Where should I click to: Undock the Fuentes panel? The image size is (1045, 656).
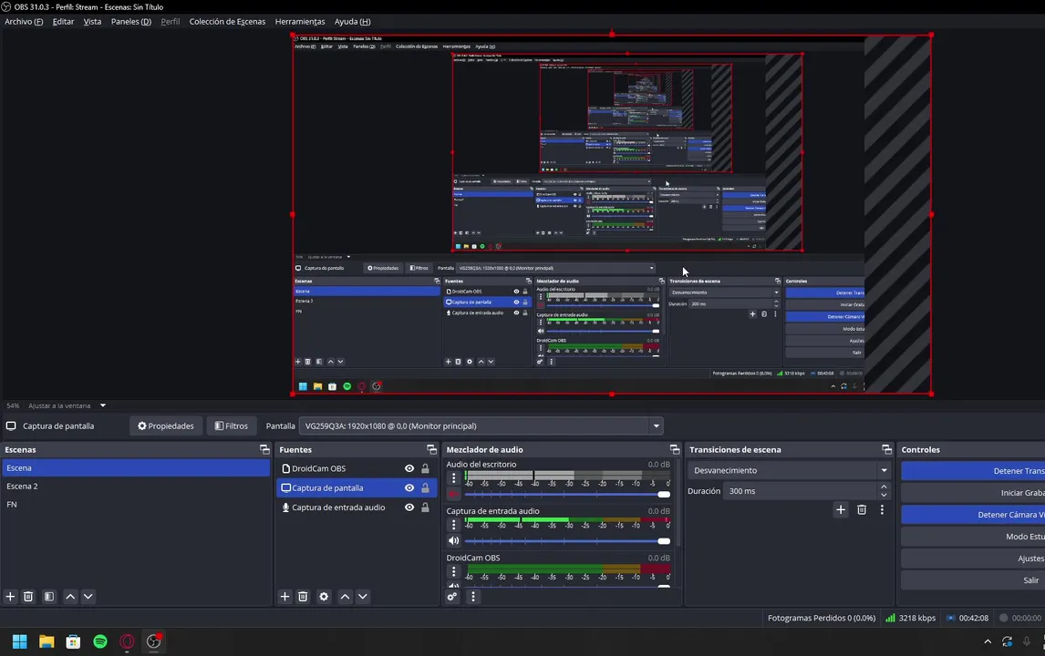[432, 449]
